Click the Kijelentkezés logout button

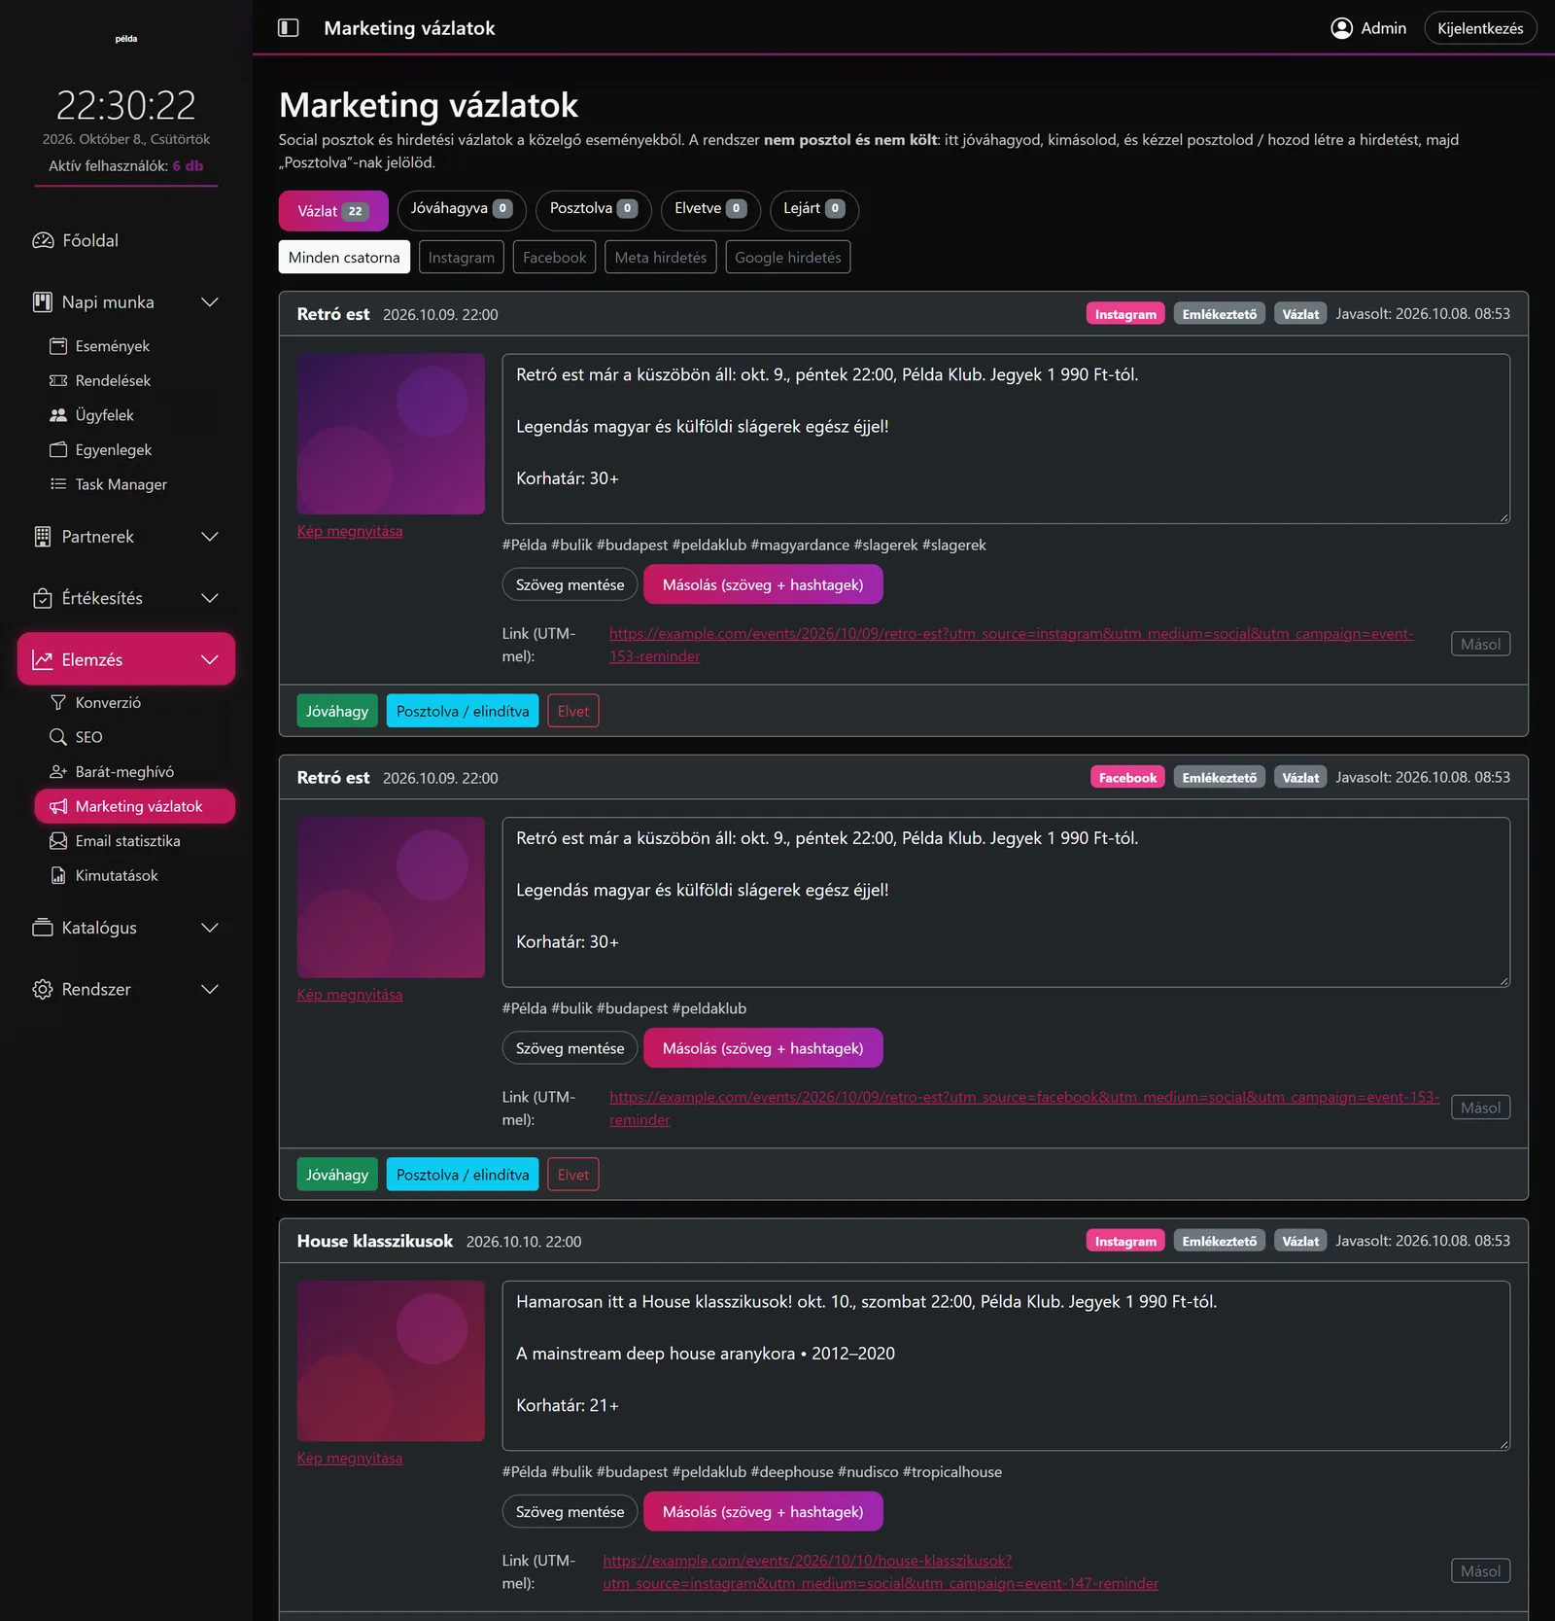click(1480, 28)
